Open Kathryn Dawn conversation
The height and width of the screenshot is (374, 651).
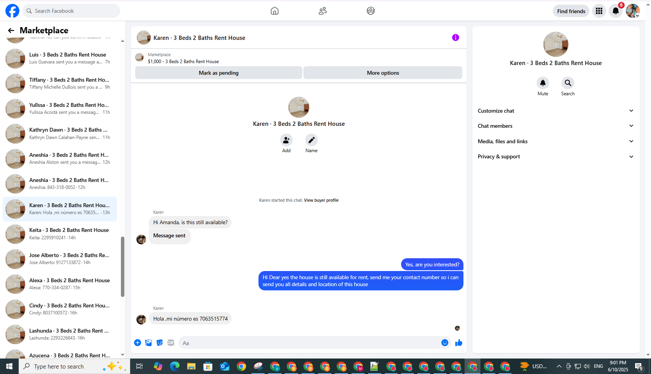coord(60,134)
